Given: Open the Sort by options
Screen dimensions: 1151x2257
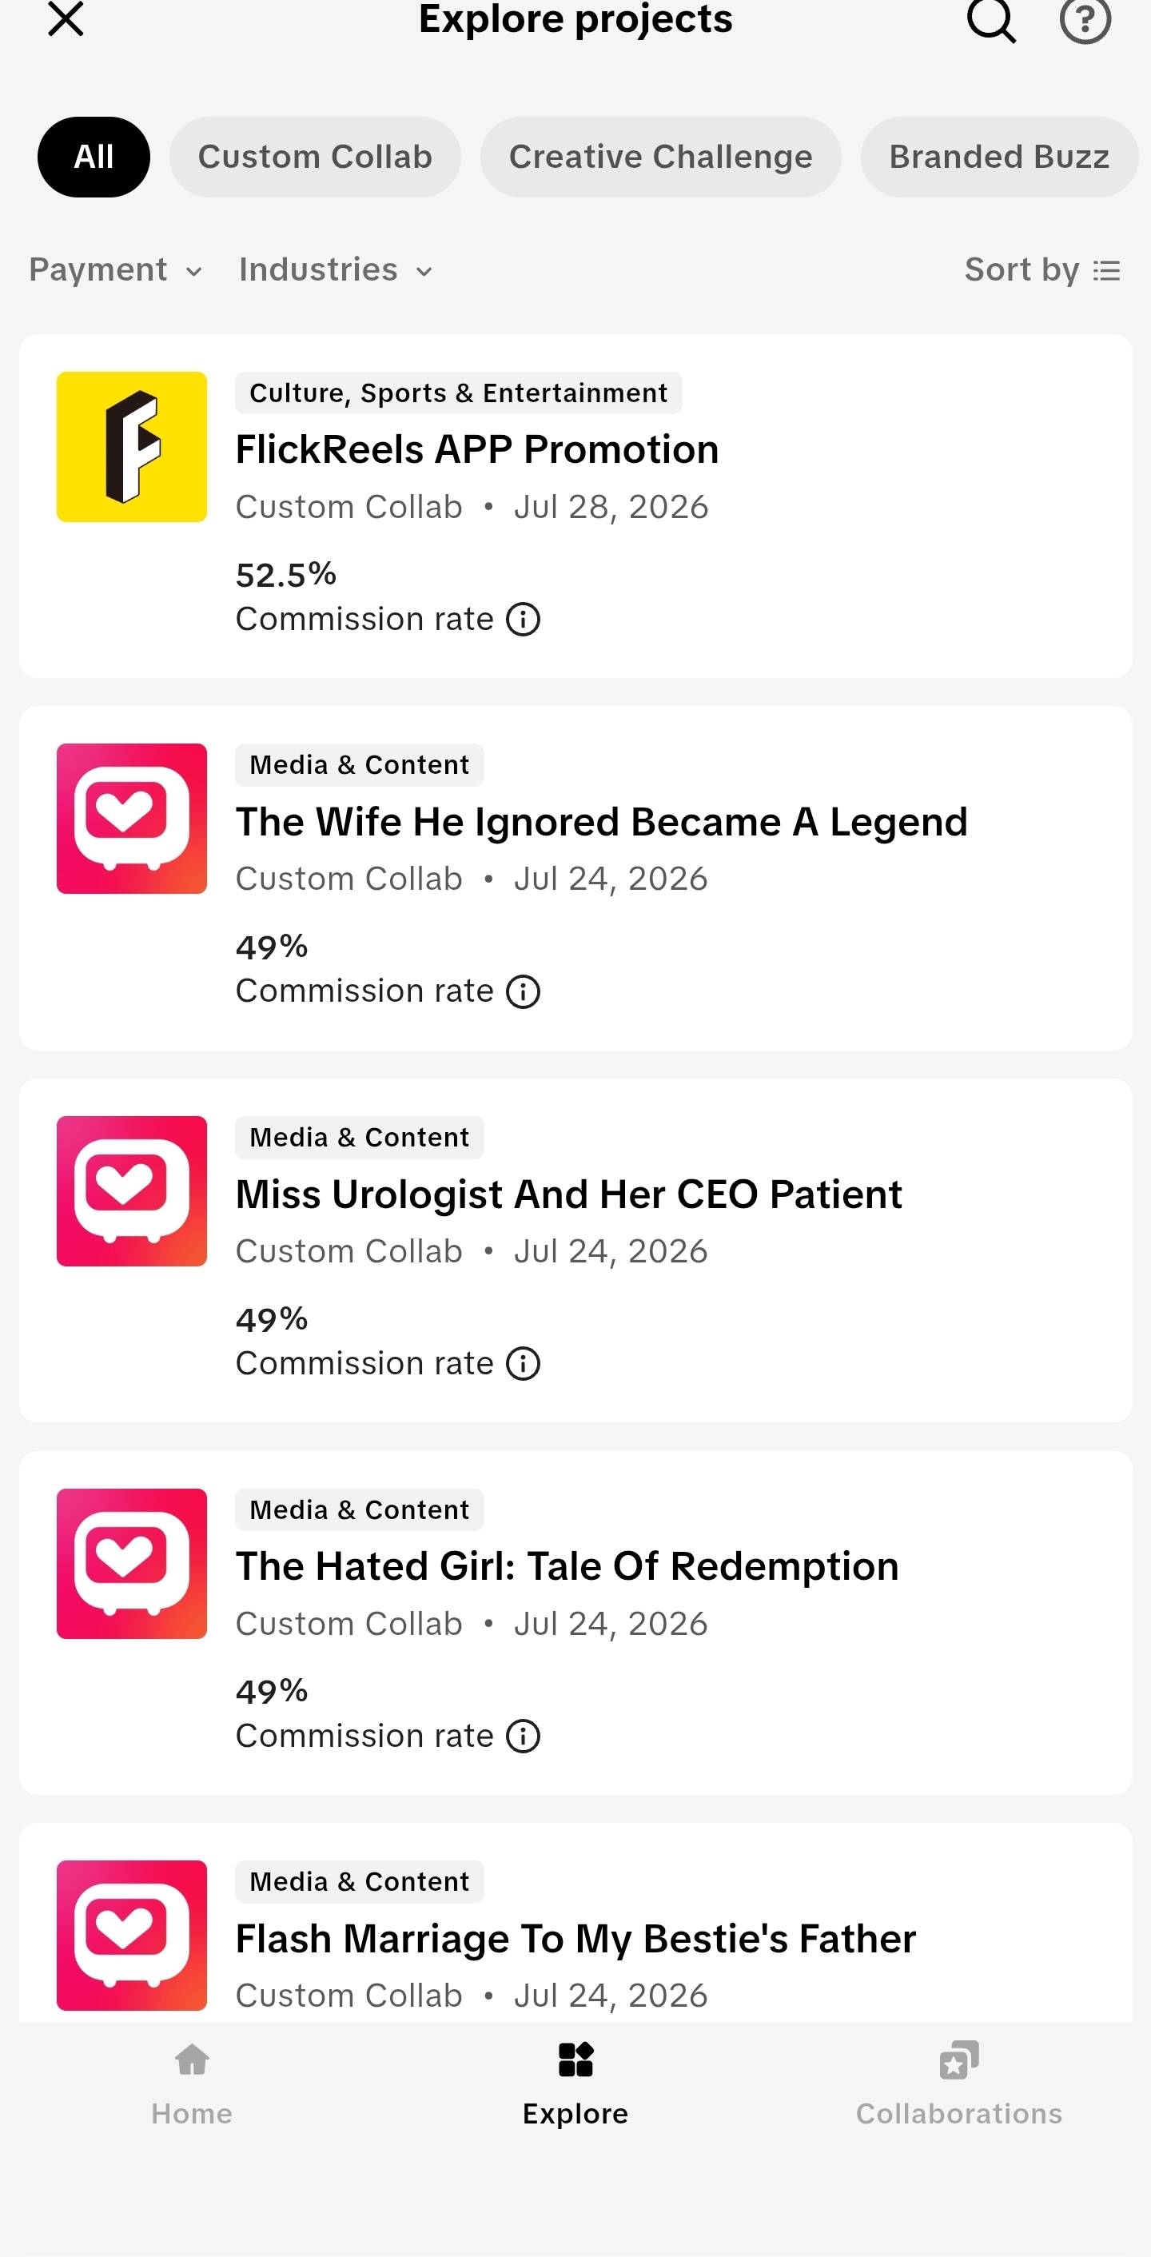Looking at the screenshot, I should (x=1042, y=270).
